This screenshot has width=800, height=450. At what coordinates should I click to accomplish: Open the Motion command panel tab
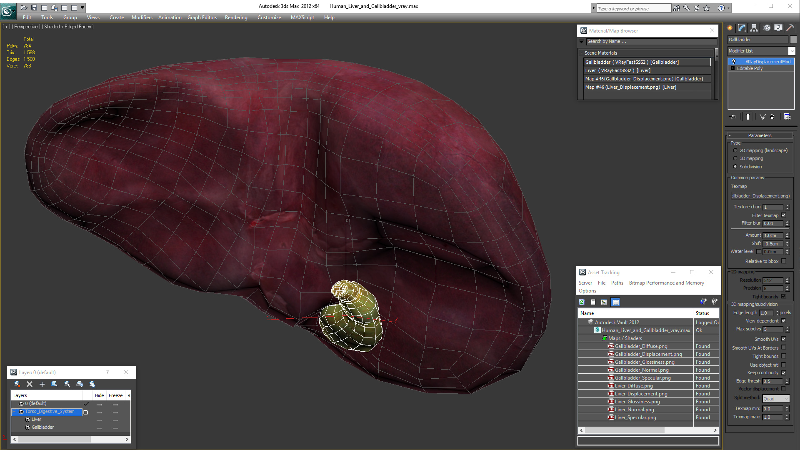(767, 28)
